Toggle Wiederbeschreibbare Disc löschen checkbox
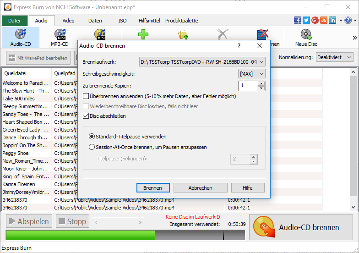 [86, 106]
